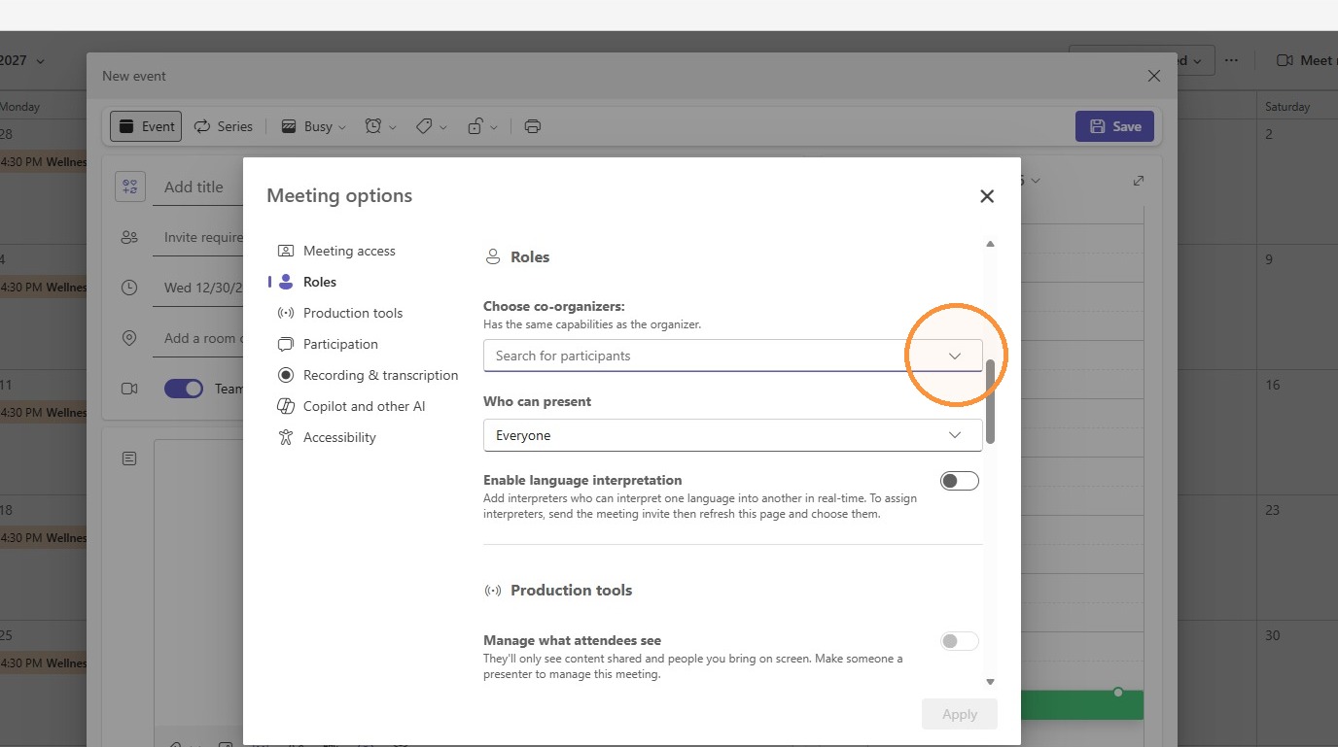
Task: Click the Add a room or location field
Action: coord(198,338)
